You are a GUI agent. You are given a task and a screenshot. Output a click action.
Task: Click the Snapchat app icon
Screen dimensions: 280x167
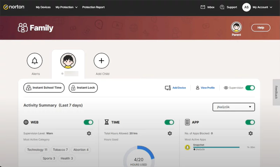pos(188,147)
